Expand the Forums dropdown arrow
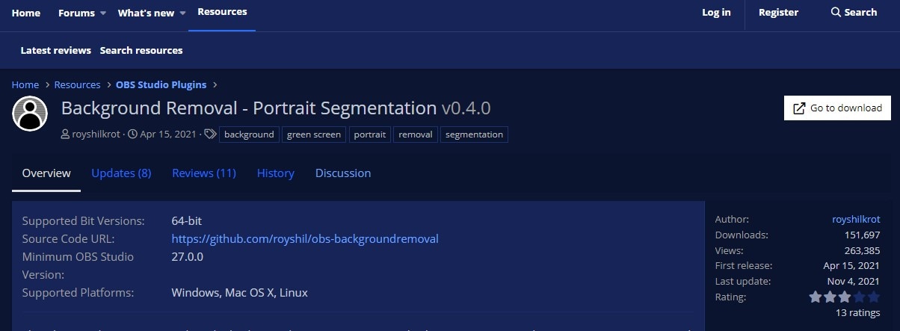The height and width of the screenshot is (331, 900). 102,13
